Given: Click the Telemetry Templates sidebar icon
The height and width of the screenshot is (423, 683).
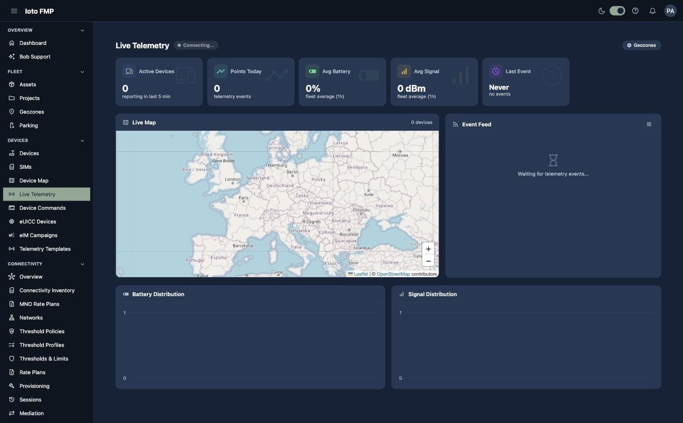Looking at the screenshot, I should click(12, 249).
